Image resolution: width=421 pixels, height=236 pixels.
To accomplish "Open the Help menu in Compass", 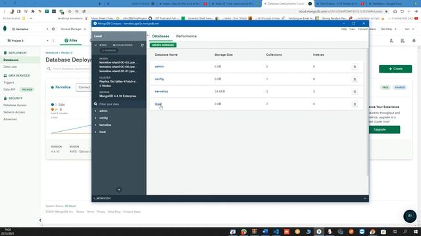I will point(344,29).
